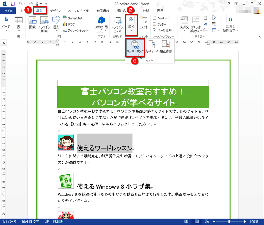Open the 図形 (Shapes) gallery
Image resolution: width=264 pixels, height=225 pixels.
(56, 24)
